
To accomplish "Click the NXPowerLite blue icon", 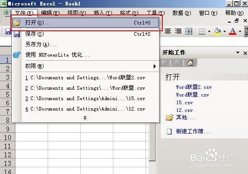I will pos(17,55).
